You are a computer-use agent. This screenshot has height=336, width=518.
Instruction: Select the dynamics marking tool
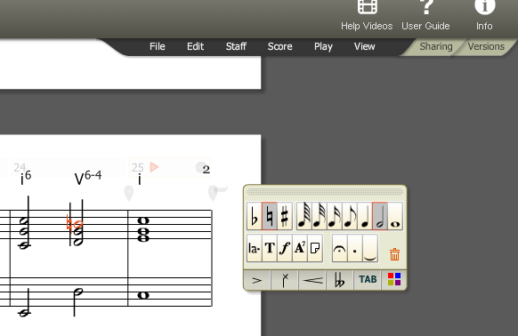point(285,248)
